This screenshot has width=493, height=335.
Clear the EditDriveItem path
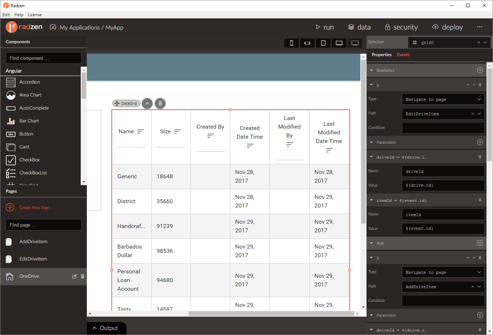tap(472, 114)
